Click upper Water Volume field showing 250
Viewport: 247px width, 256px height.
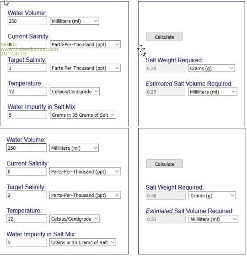pyautogui.click(x=27, y=21)
